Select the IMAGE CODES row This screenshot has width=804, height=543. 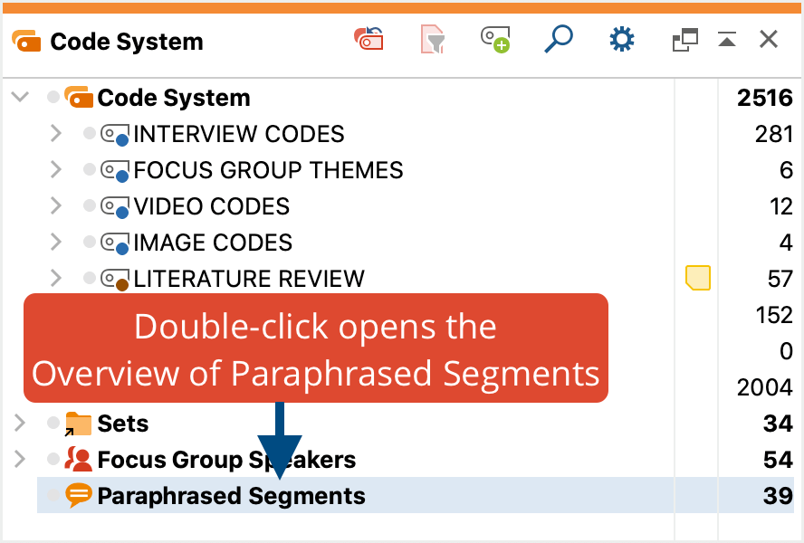[x=402, y=243]
